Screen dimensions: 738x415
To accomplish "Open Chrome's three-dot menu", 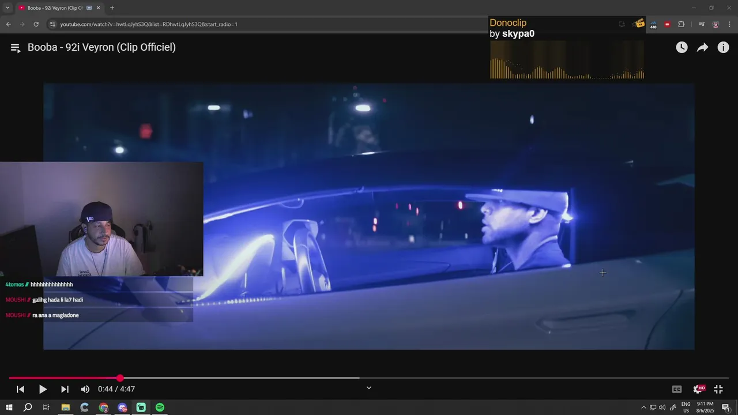I will click(730, 24).
